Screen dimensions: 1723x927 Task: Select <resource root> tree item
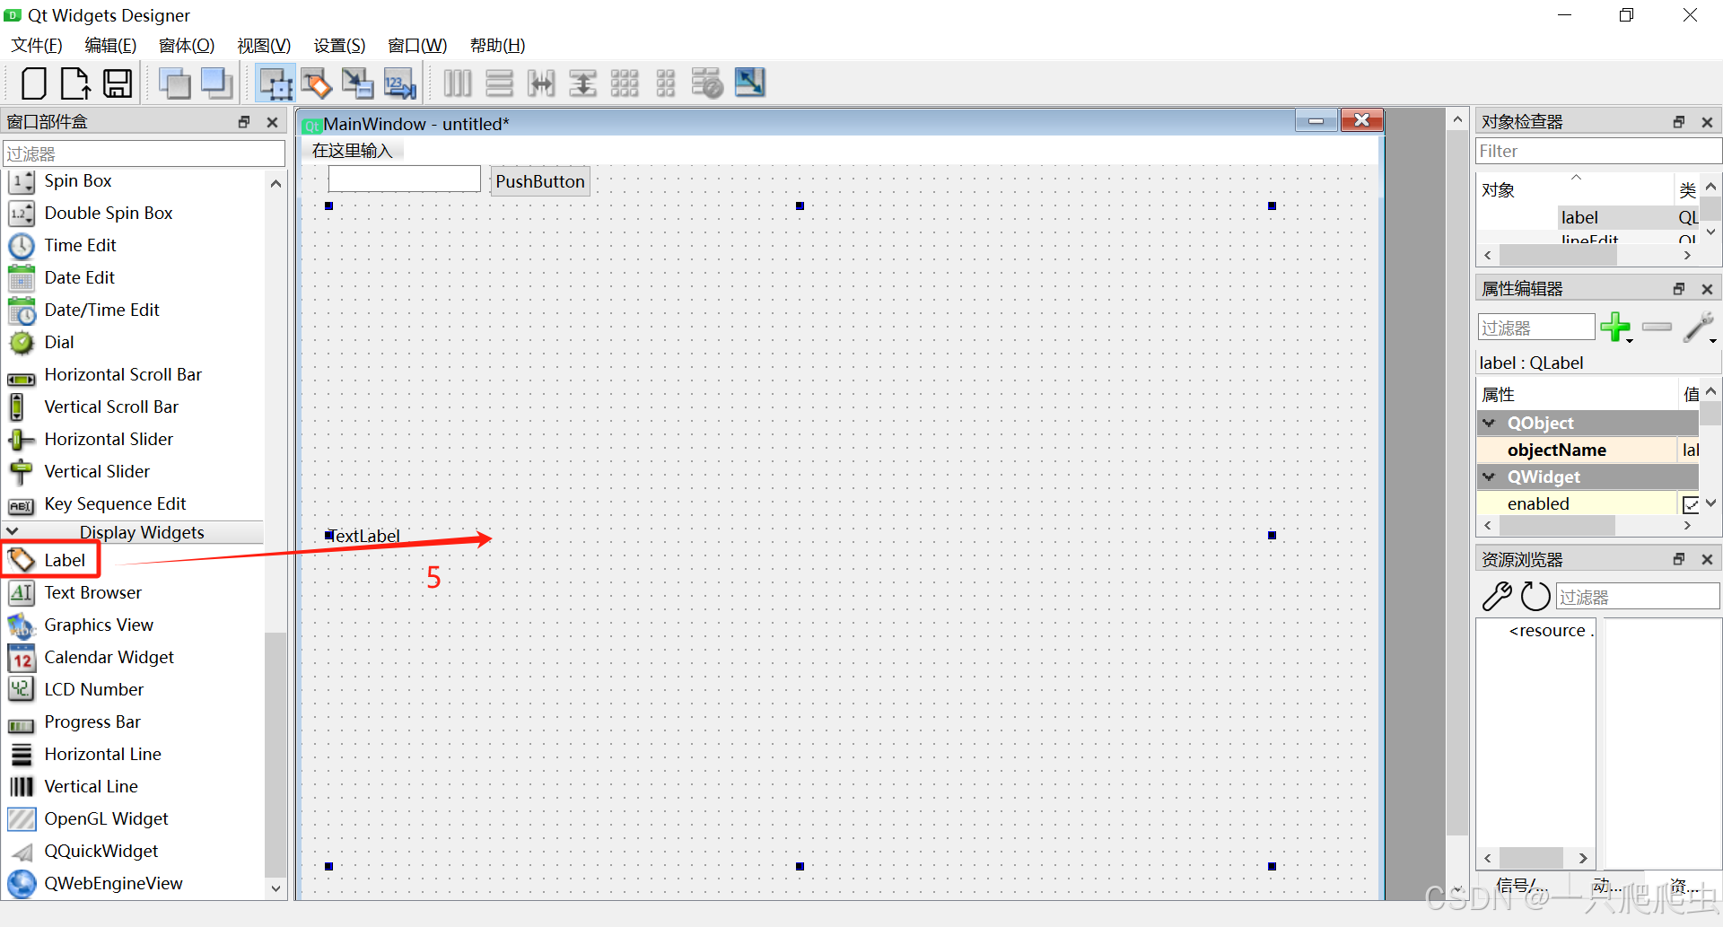click(x=1552, y=631)
